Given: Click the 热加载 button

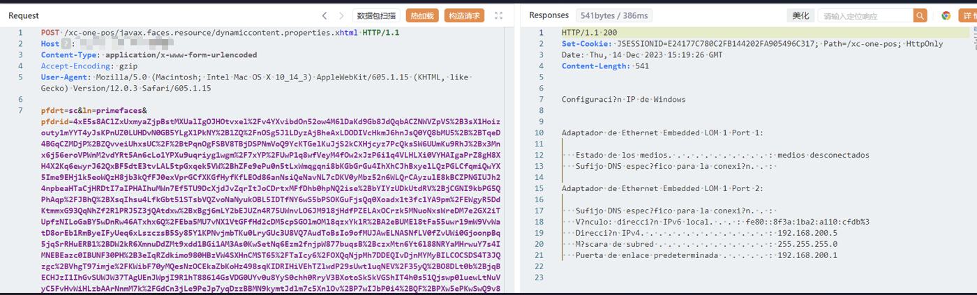Looking at the screenshot, I should click(x=422, y=15).
